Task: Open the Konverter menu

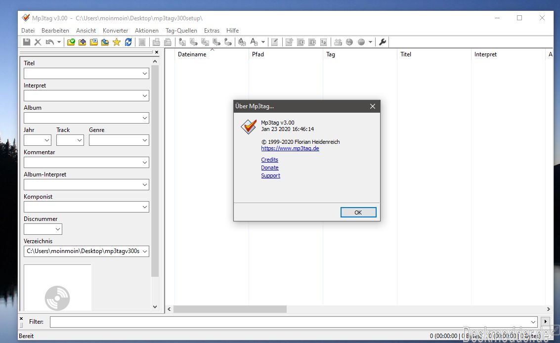Action: tap(115, 31)
